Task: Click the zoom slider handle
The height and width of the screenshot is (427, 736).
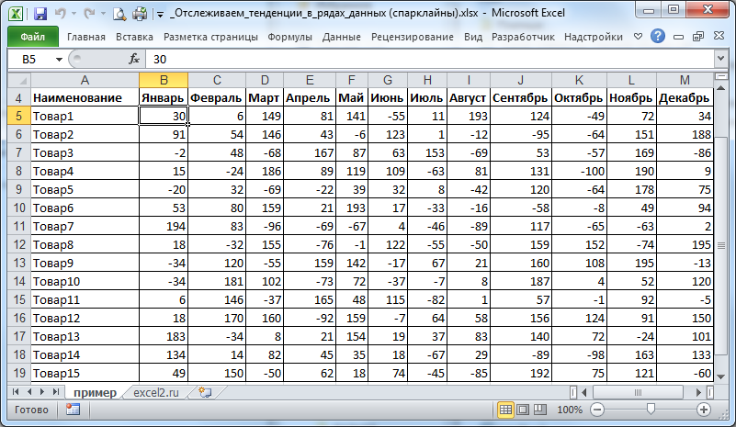Action: [651, 410]
